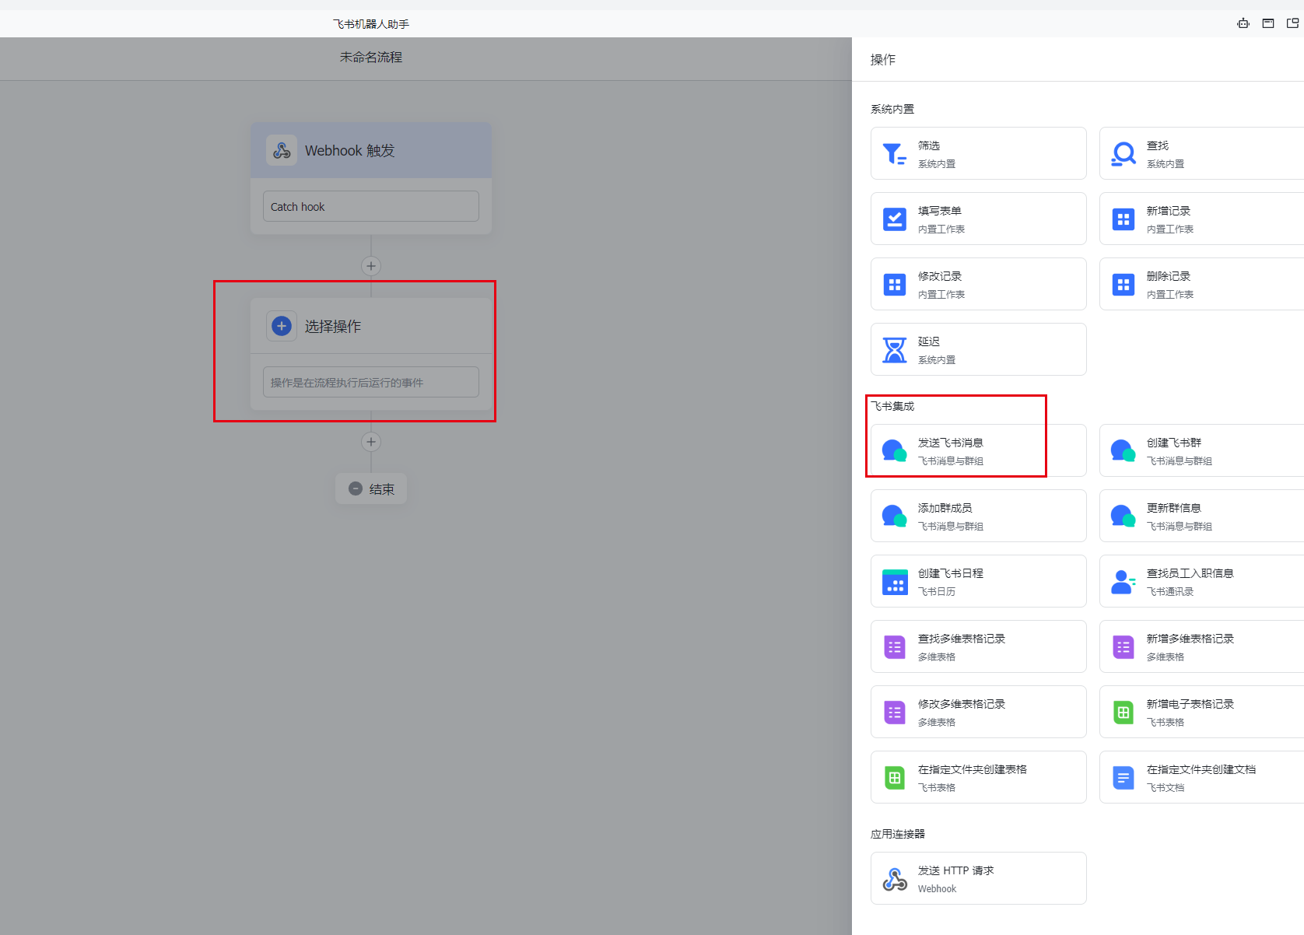Select the 发送飞书消息 action

click(979, 450)
